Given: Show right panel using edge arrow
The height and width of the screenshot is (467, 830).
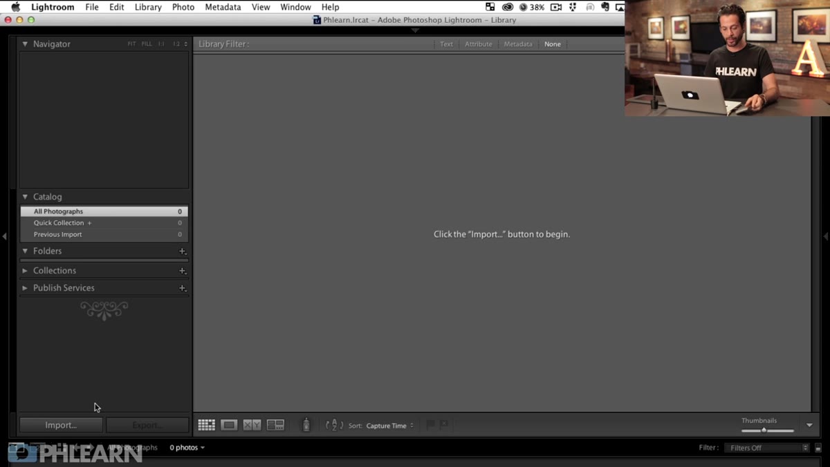Looking at the screenshot, I should click(826, 236).
